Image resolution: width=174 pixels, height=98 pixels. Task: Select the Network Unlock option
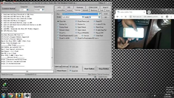[63, 30]
